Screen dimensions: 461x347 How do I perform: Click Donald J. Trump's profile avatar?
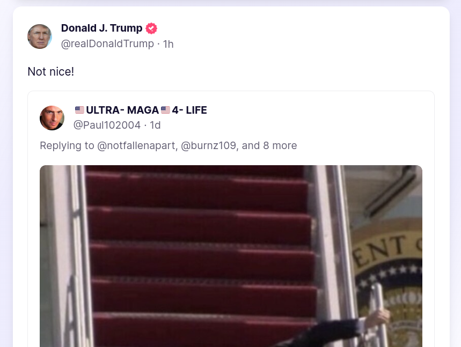tap(40, 36)
